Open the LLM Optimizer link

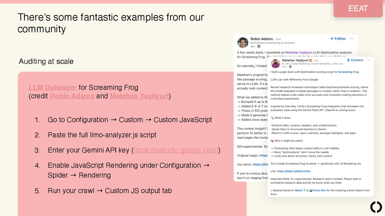click(x=53, y=87)
